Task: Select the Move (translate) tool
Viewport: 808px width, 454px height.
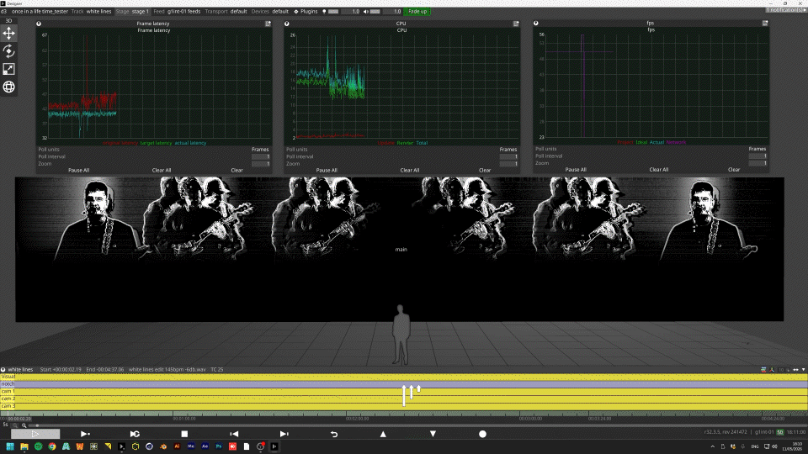Action: point(8,34)
